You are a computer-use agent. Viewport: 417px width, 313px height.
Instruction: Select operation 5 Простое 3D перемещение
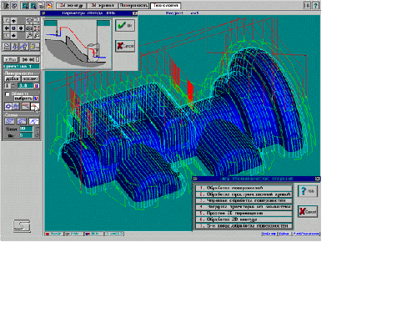click(244, 213)
